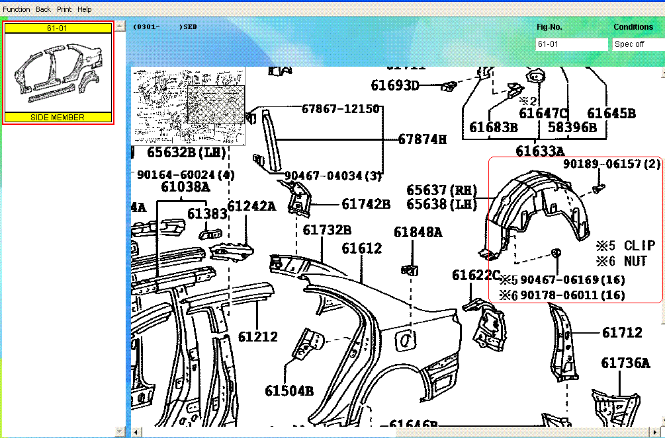
Task: Click part number 58396B
Action: (x=574, y=128)
